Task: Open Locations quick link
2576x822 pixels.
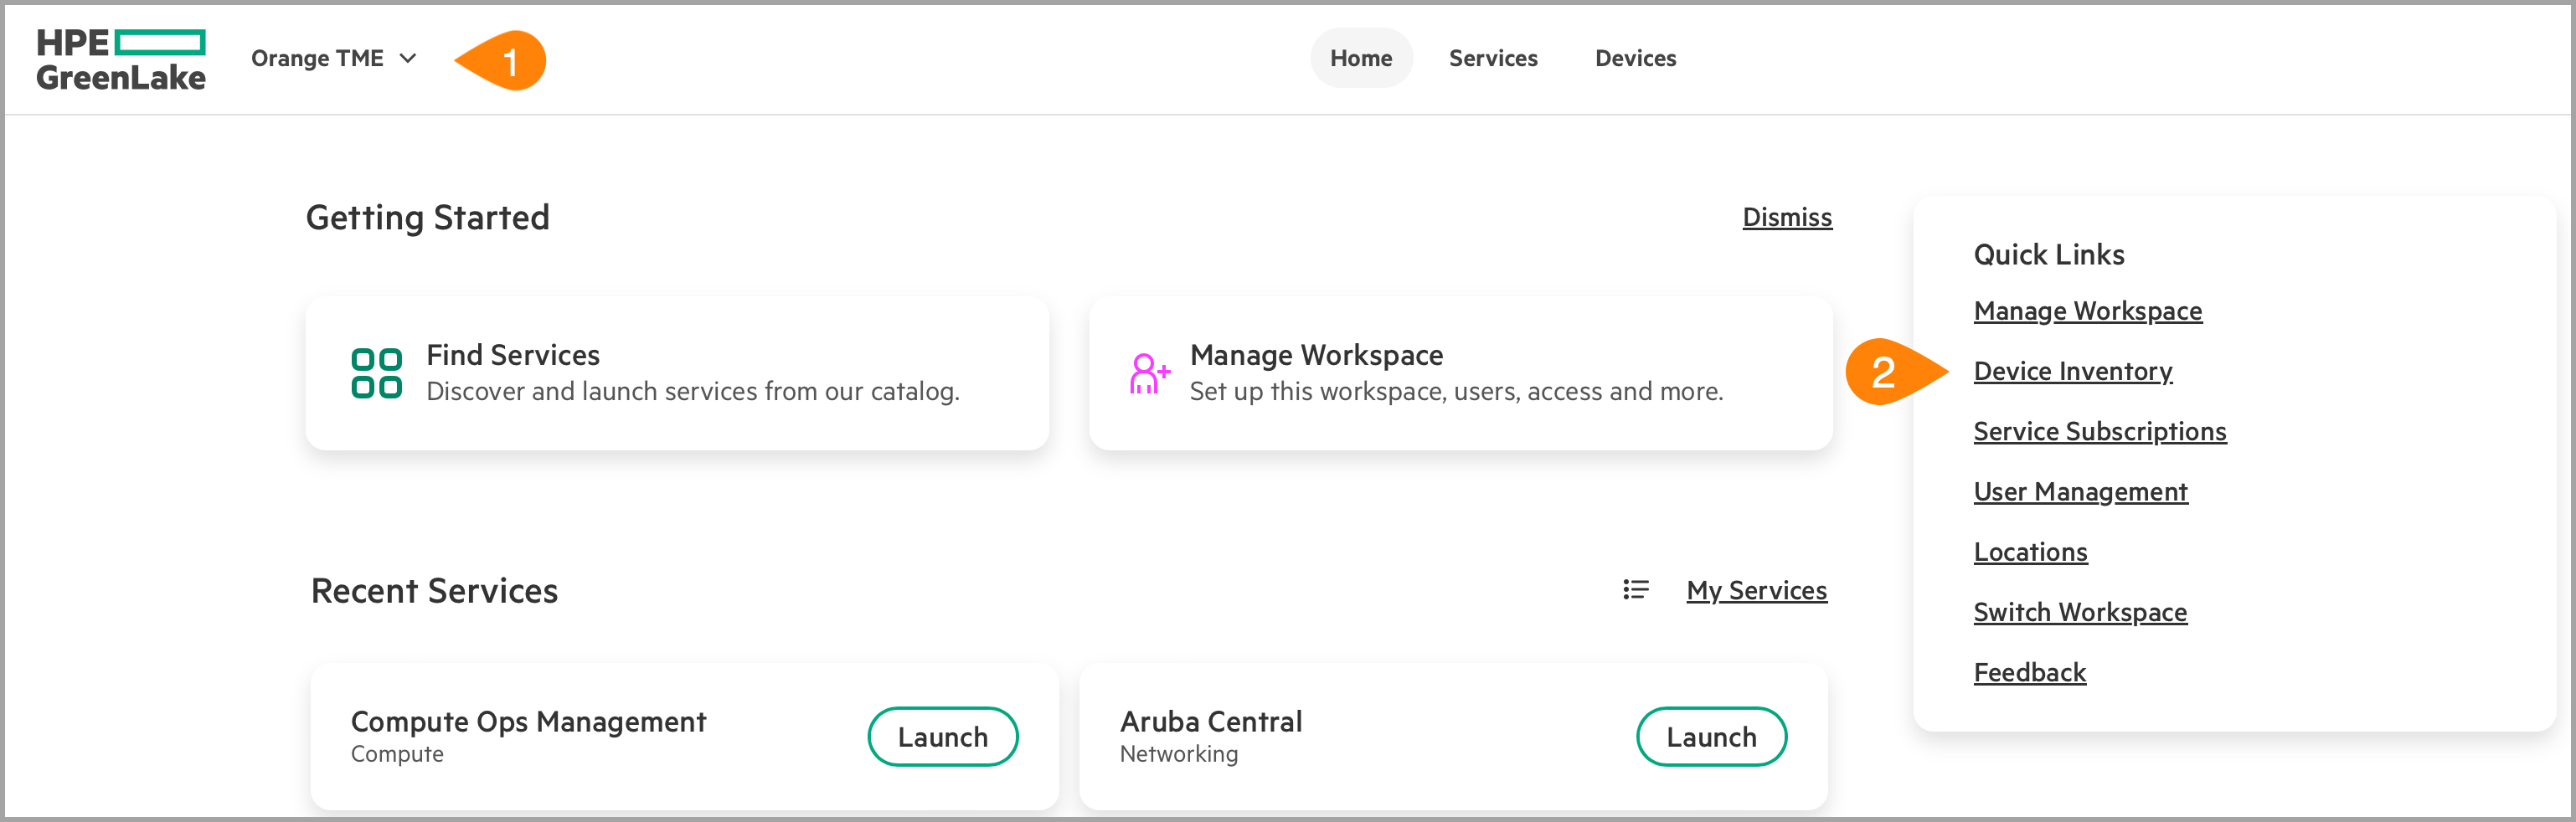Action: pos(2030,552)
